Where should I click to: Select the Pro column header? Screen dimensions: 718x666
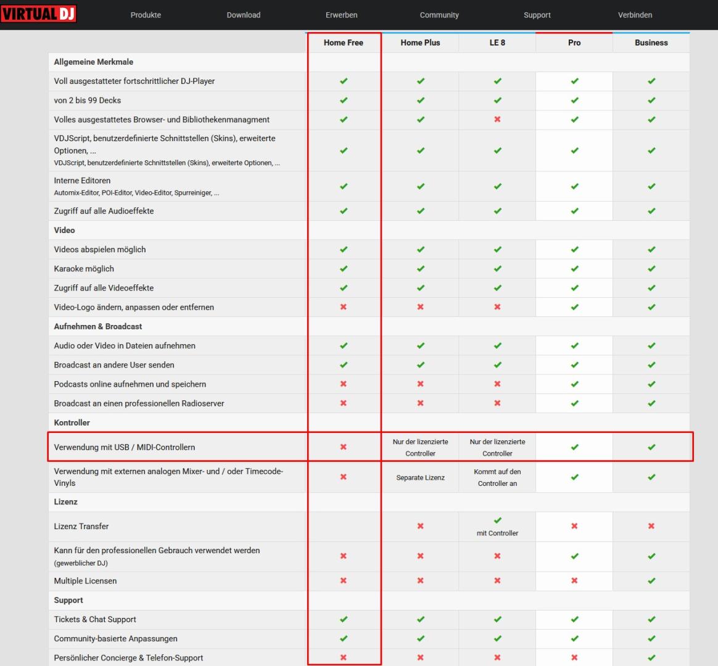[x=574, y=43]
